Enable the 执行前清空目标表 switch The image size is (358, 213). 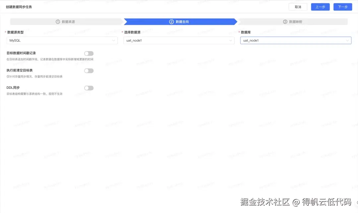[89, 70]
